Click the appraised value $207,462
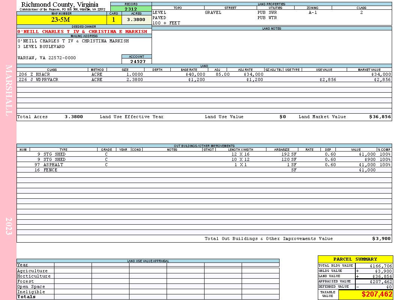Screen dimensions: 394x300 click(x=381, y=282)
